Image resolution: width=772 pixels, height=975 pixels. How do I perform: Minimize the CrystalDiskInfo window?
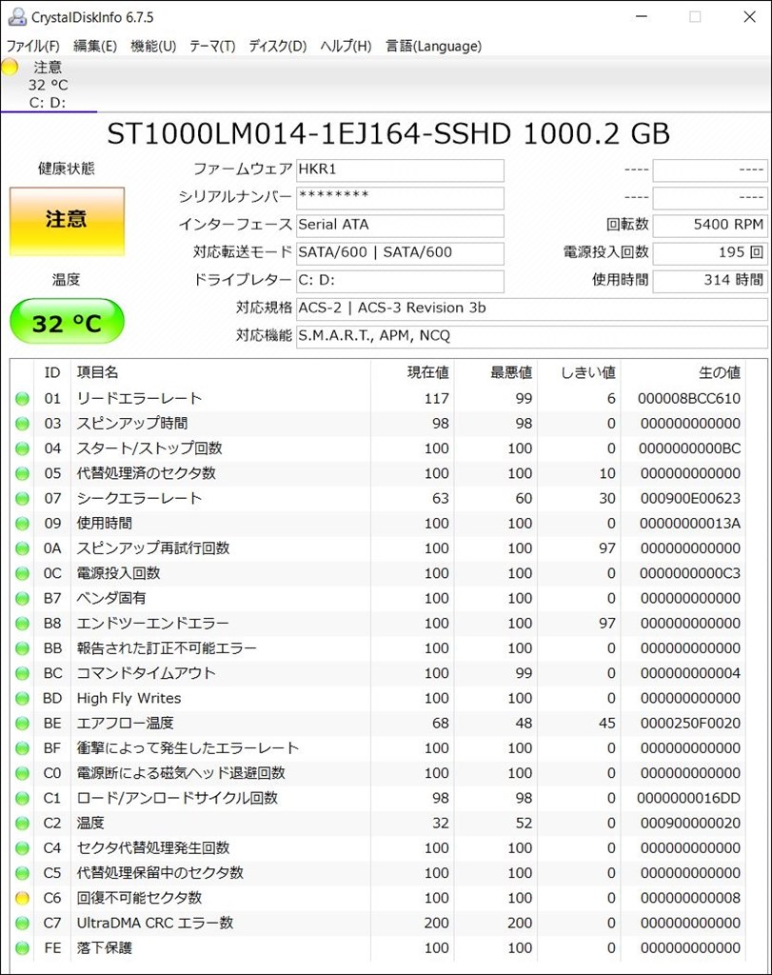(642, 17)
